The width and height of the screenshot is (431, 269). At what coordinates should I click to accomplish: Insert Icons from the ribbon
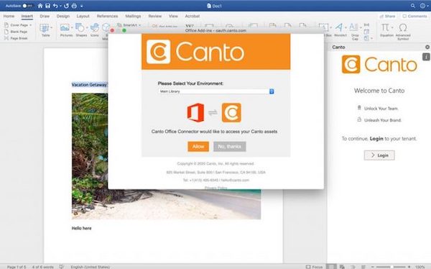(x=95, y=30)
